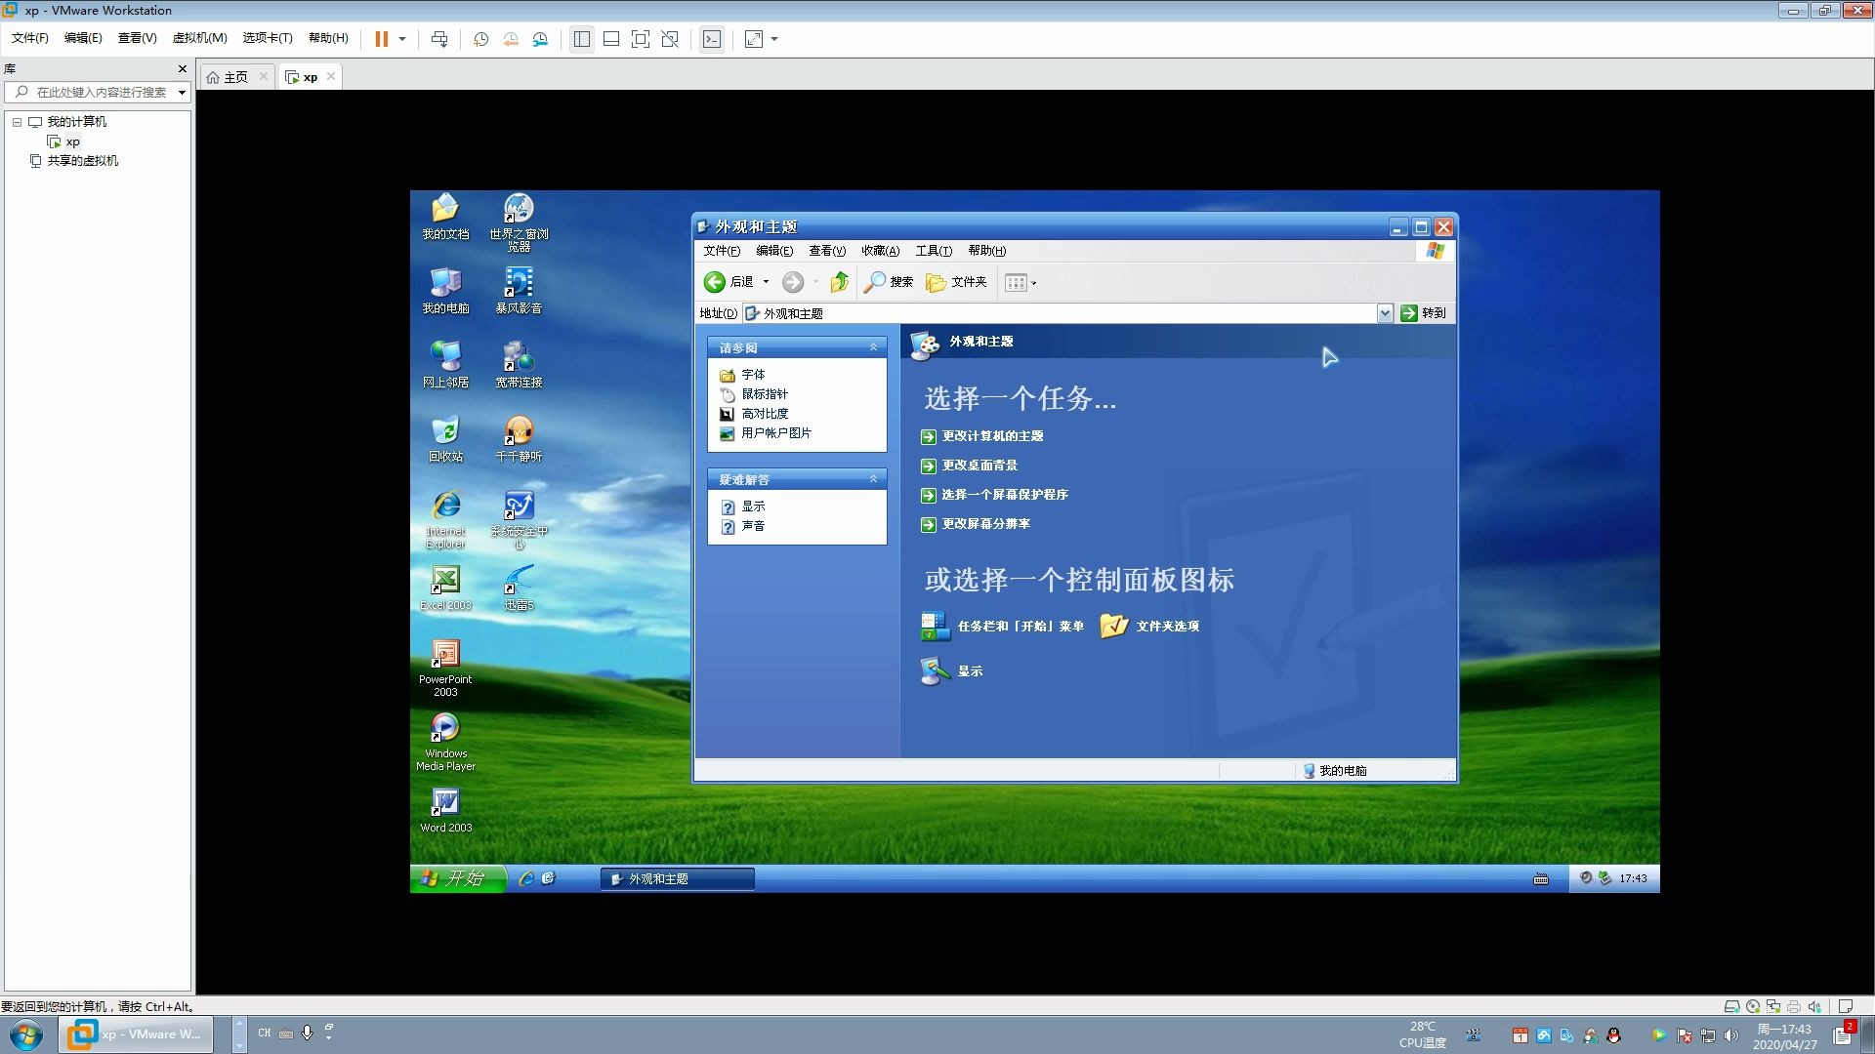
Task: Open 世界之窗浏览器 desktop icon
Action: pos(519,223)
